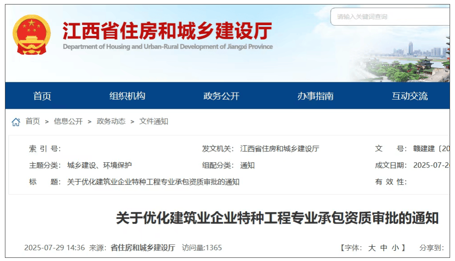455x261 pixels.
Task: Select 办事指南 in the navigation bar
Action: click(x=315, y=96)
